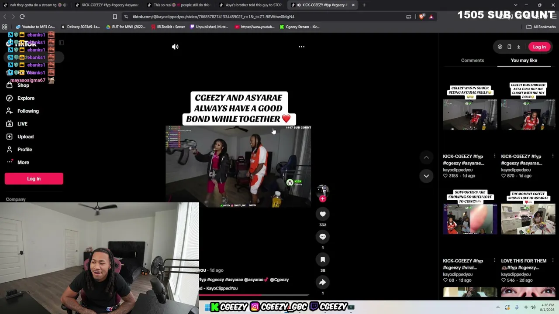This screenshot has height=314, width=559.
Task: Expand the browser tab search dropdown
Action: pos(516,5)
